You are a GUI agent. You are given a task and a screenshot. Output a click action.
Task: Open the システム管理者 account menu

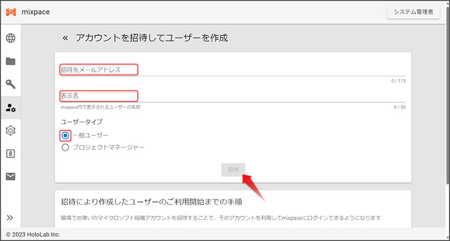click(413, 12)
